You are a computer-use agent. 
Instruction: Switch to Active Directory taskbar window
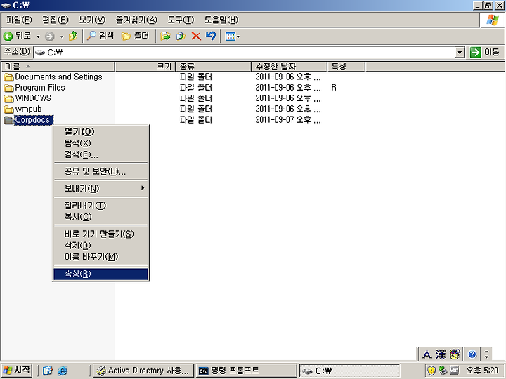pos(143,371)
